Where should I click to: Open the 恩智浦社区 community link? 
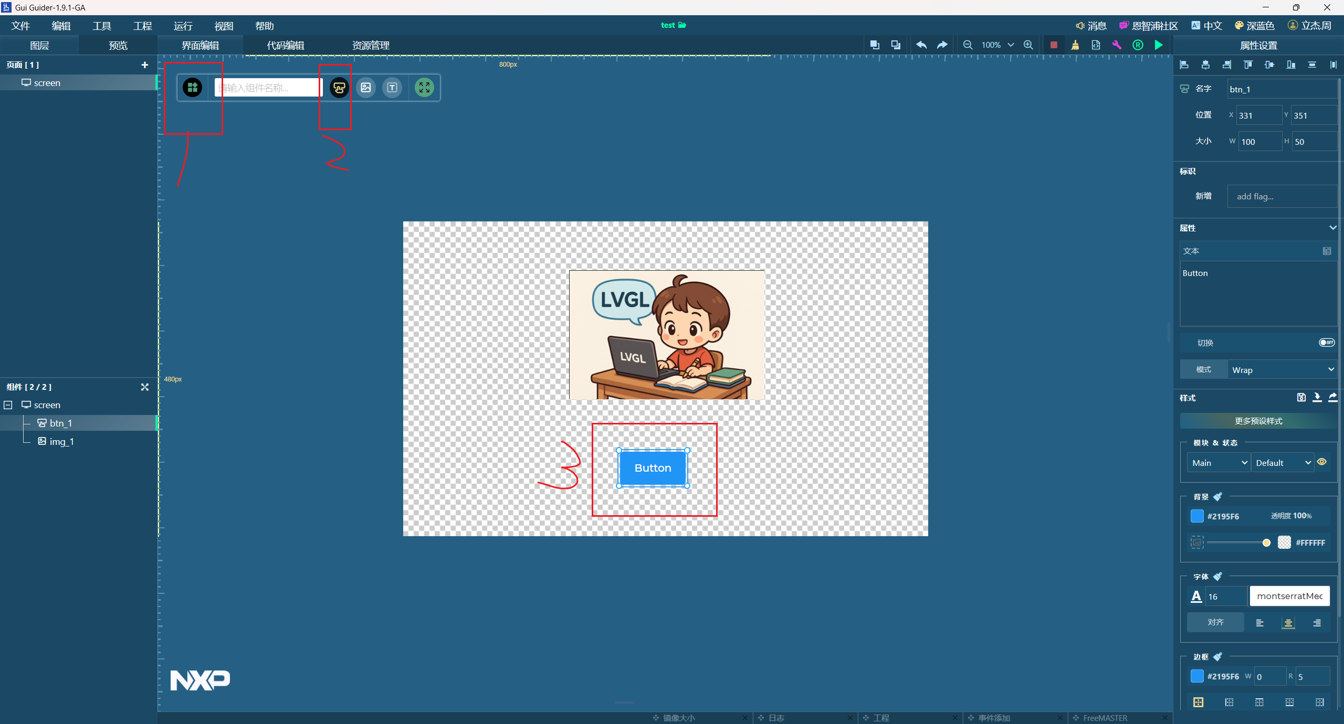1148,26
